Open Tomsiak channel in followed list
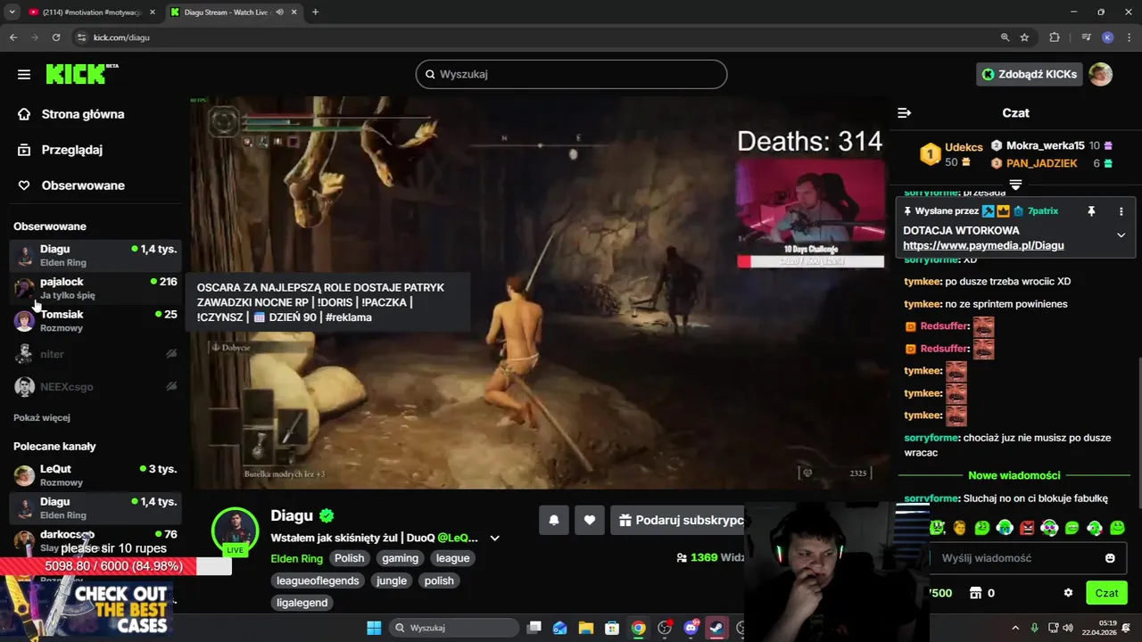Screen dimensions: 1142x642 95,321
